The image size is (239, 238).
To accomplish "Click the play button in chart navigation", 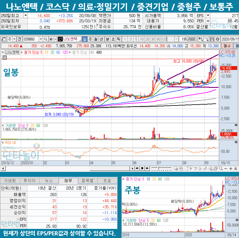I will 132,168.
